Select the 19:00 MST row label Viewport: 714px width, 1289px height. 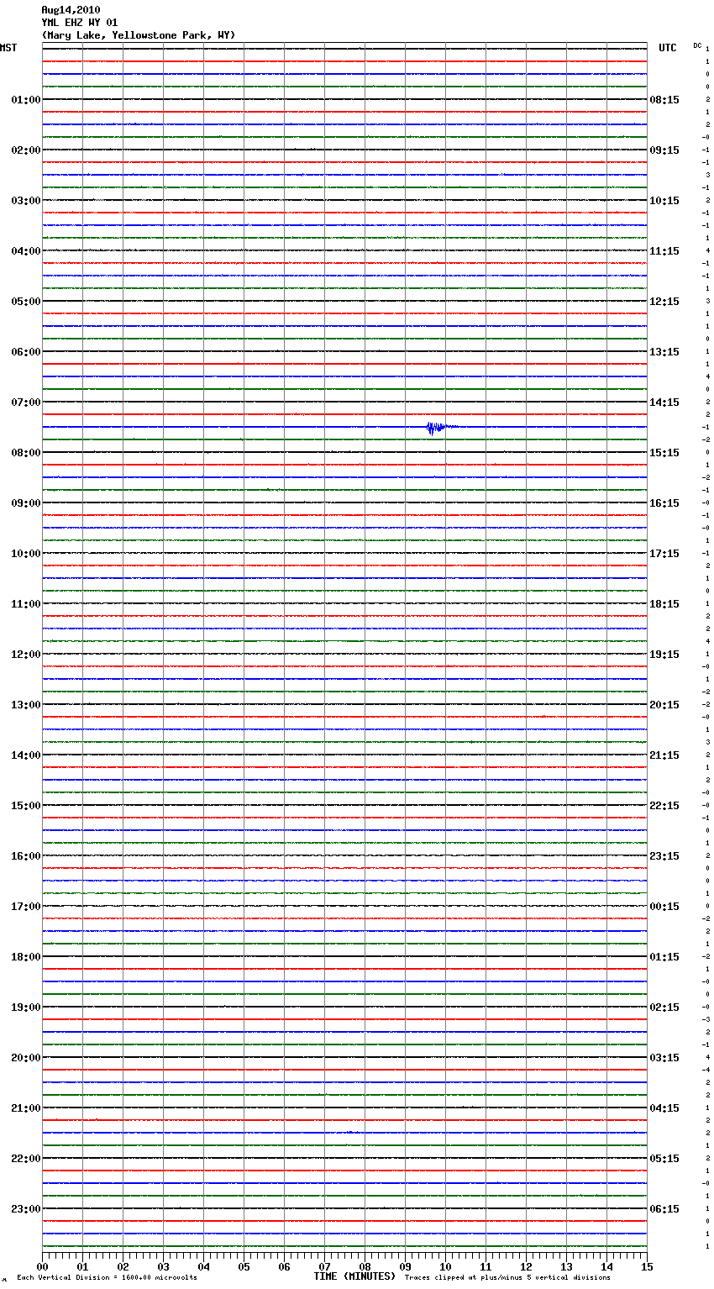pyautogui.click(x=25, y=1008)
